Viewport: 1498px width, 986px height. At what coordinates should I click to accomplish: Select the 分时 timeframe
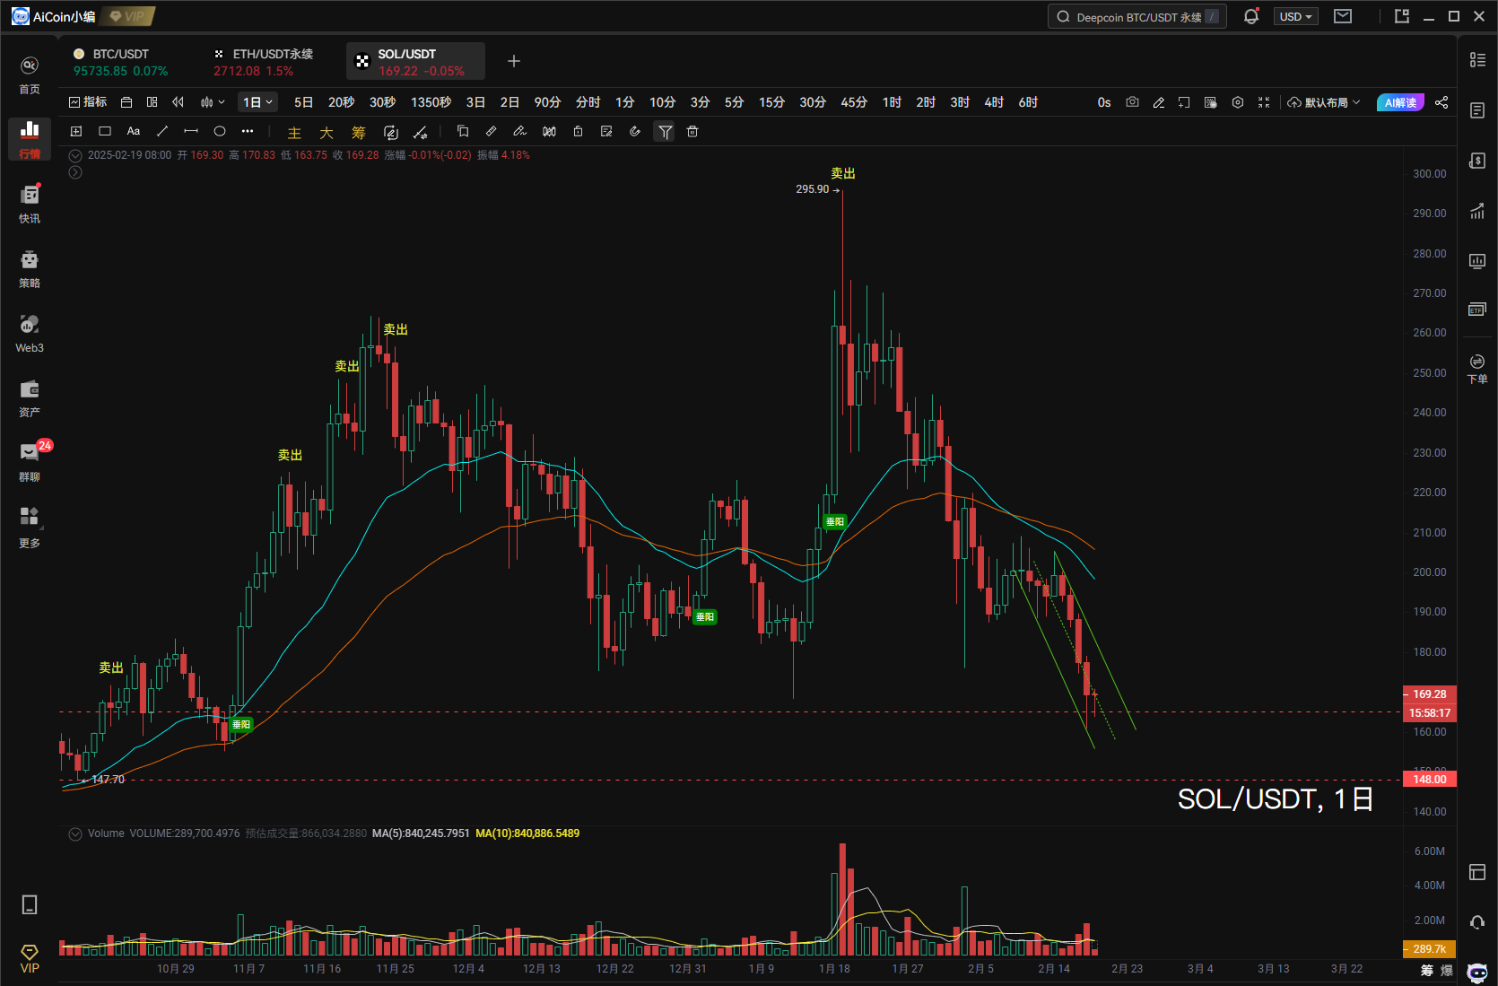[x=588, y=102]
